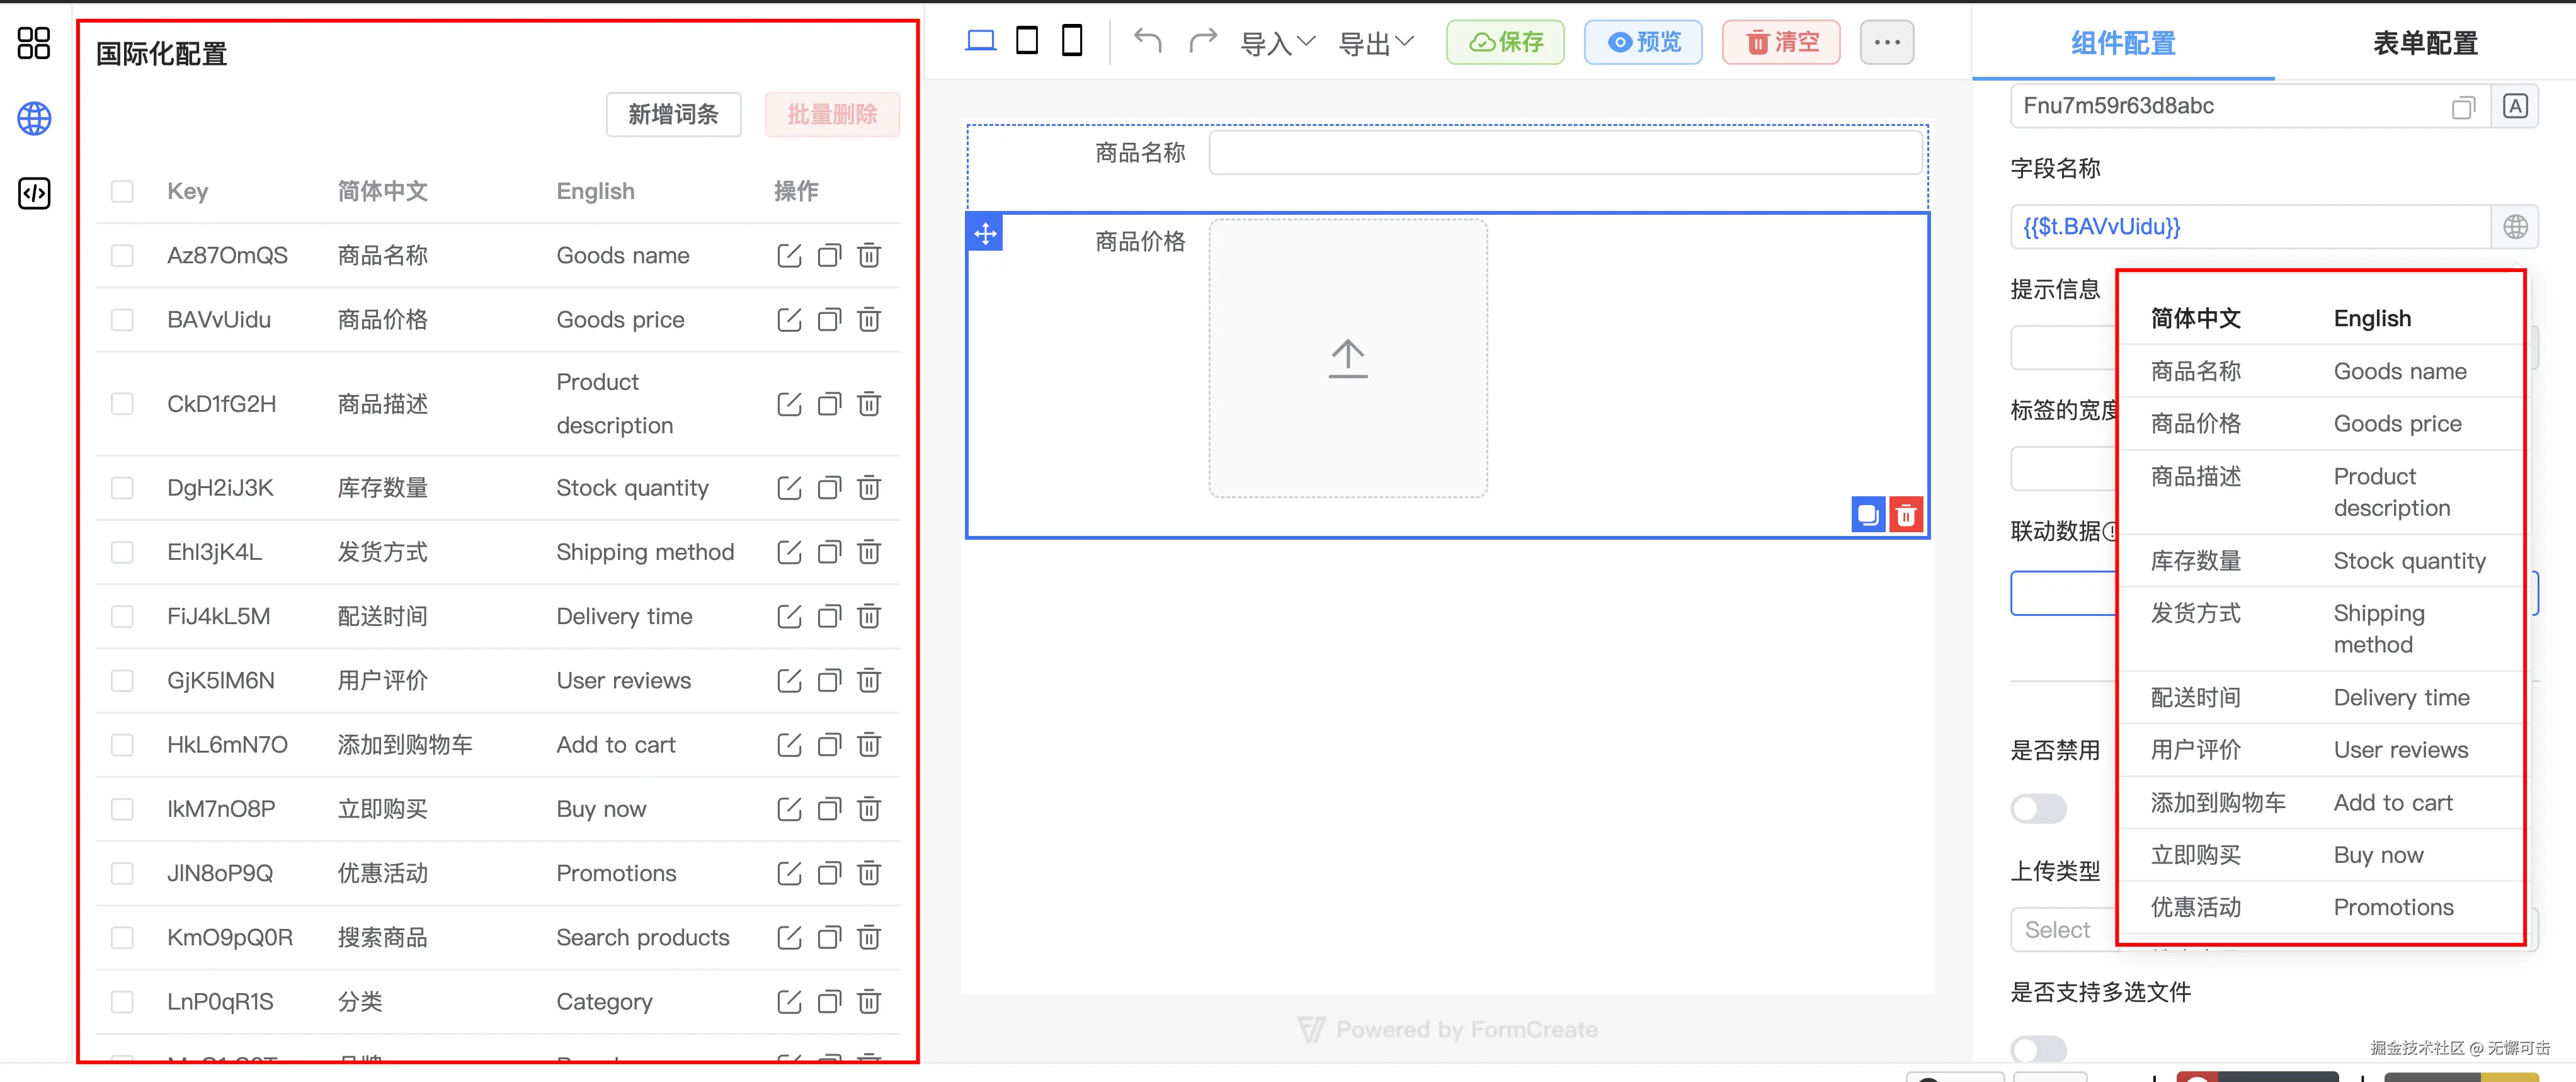Open the code view sidebar icon
The height and width of the screenshot is (1082, 2576).
34,193
